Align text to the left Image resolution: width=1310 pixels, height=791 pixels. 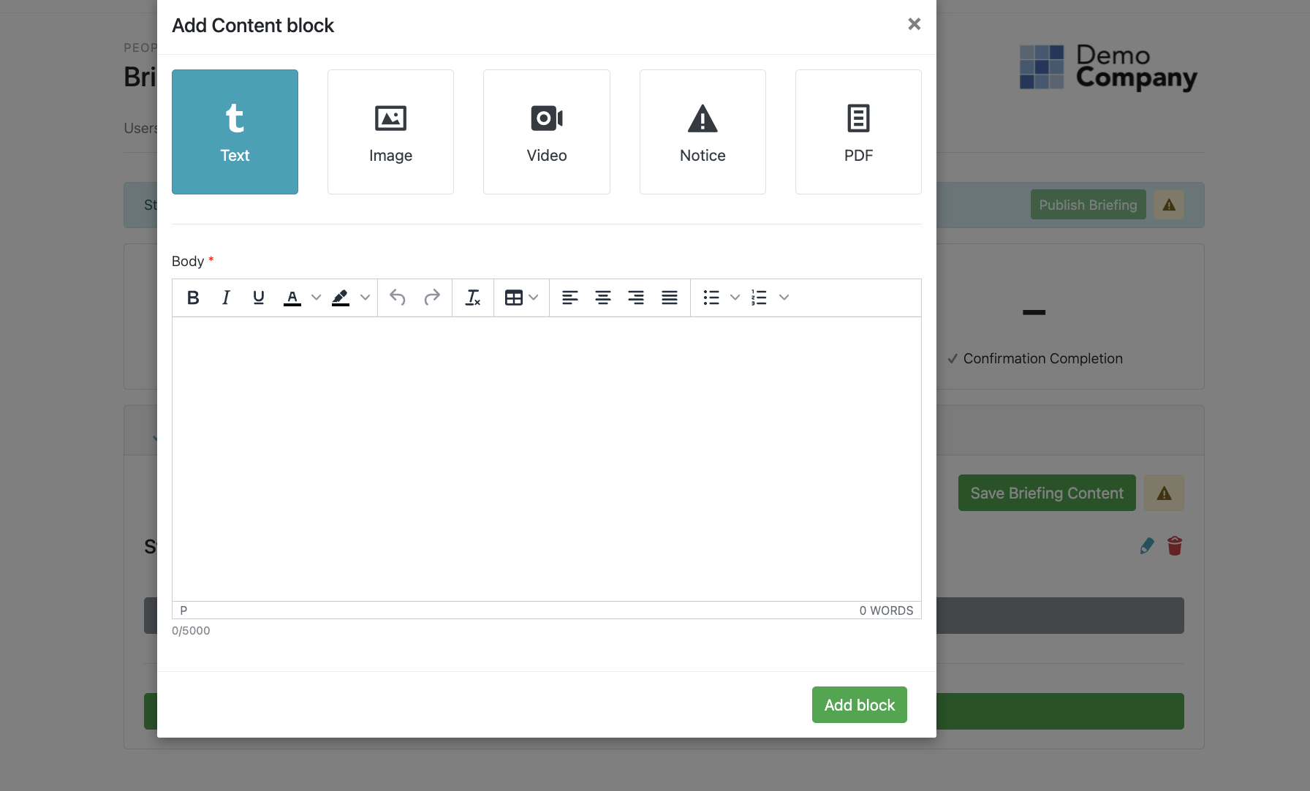click(x=569, y=298)
